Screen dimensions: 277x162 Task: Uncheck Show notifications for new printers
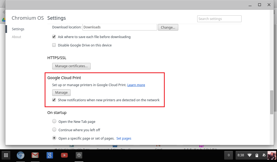tap(54, 100)
